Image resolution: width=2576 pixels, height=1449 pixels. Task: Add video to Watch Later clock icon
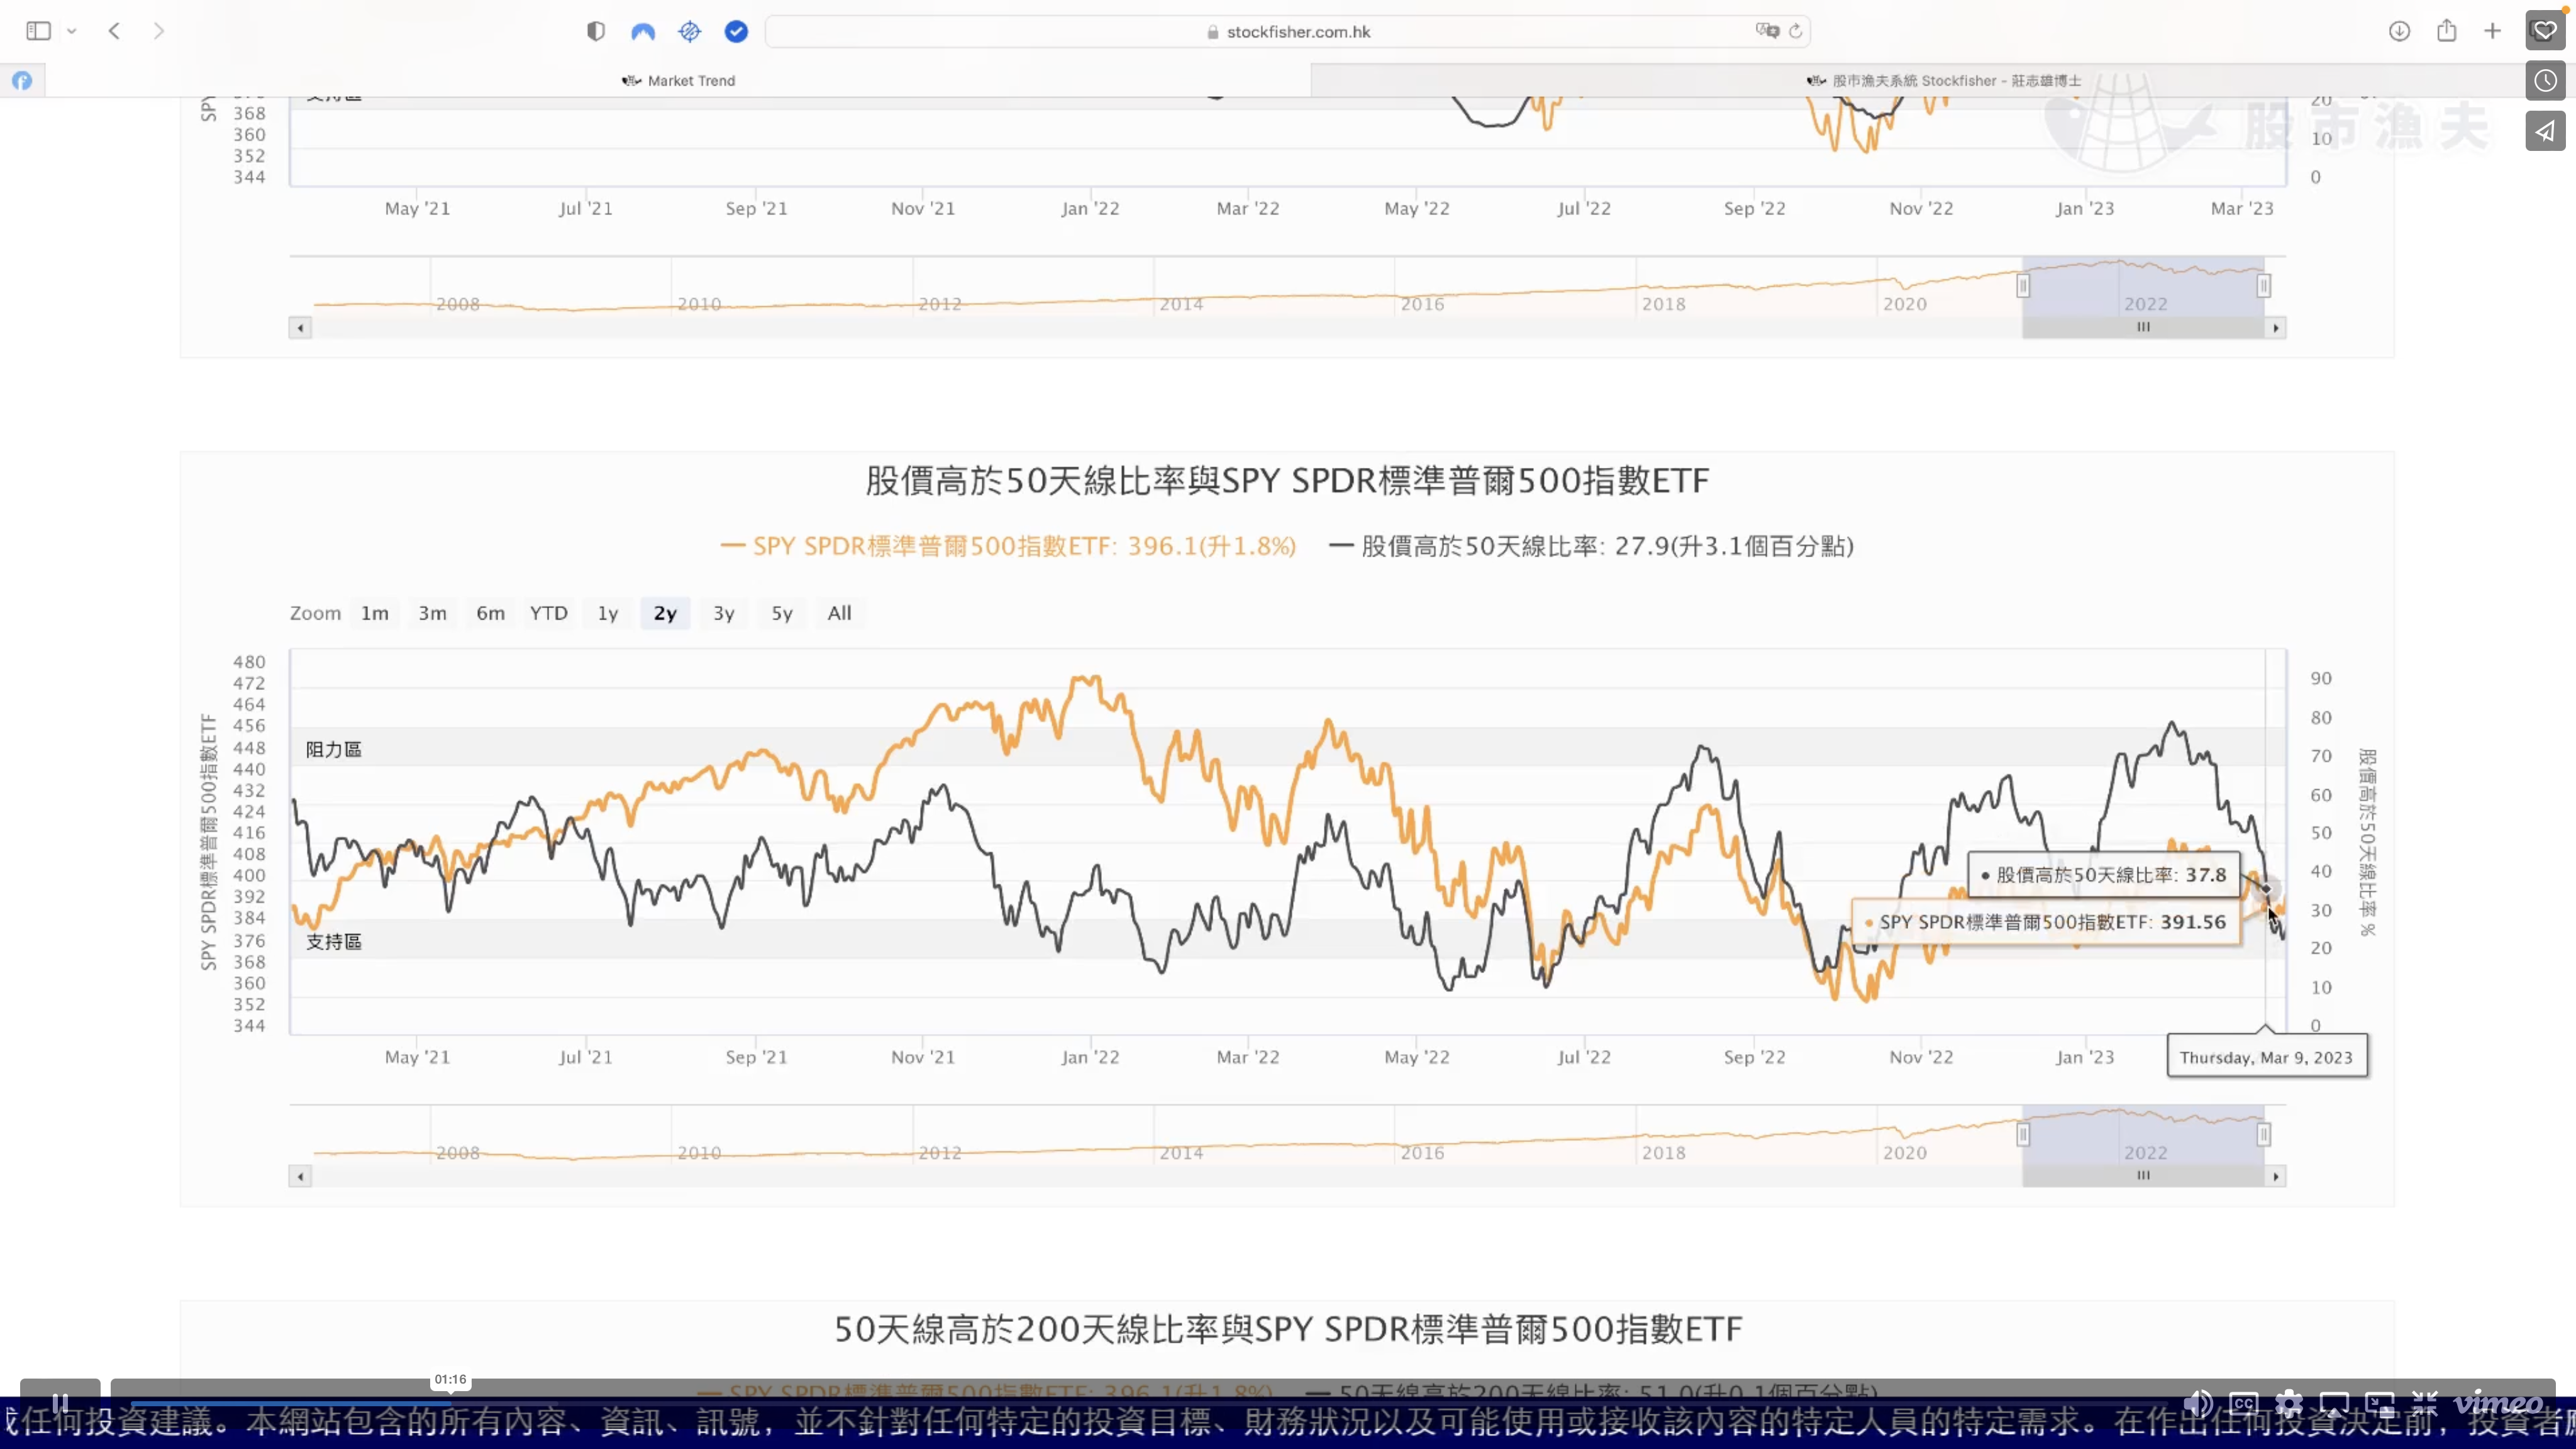[2545, 81]
